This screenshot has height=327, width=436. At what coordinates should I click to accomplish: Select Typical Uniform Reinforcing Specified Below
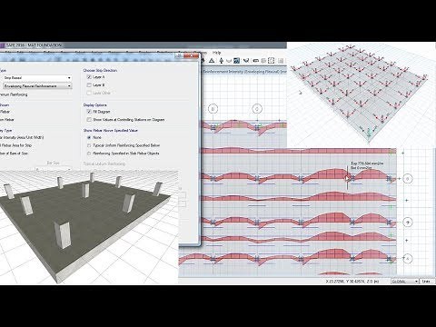pyautogui.click(x=89, y=145)
